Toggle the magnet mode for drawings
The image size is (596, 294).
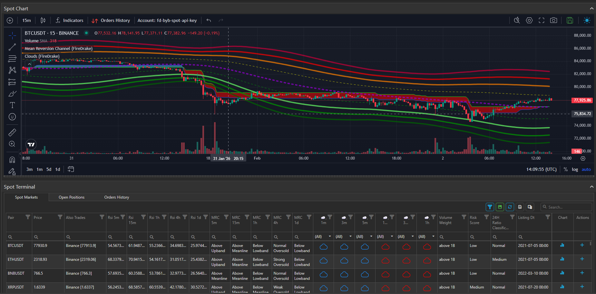[12, 160]
